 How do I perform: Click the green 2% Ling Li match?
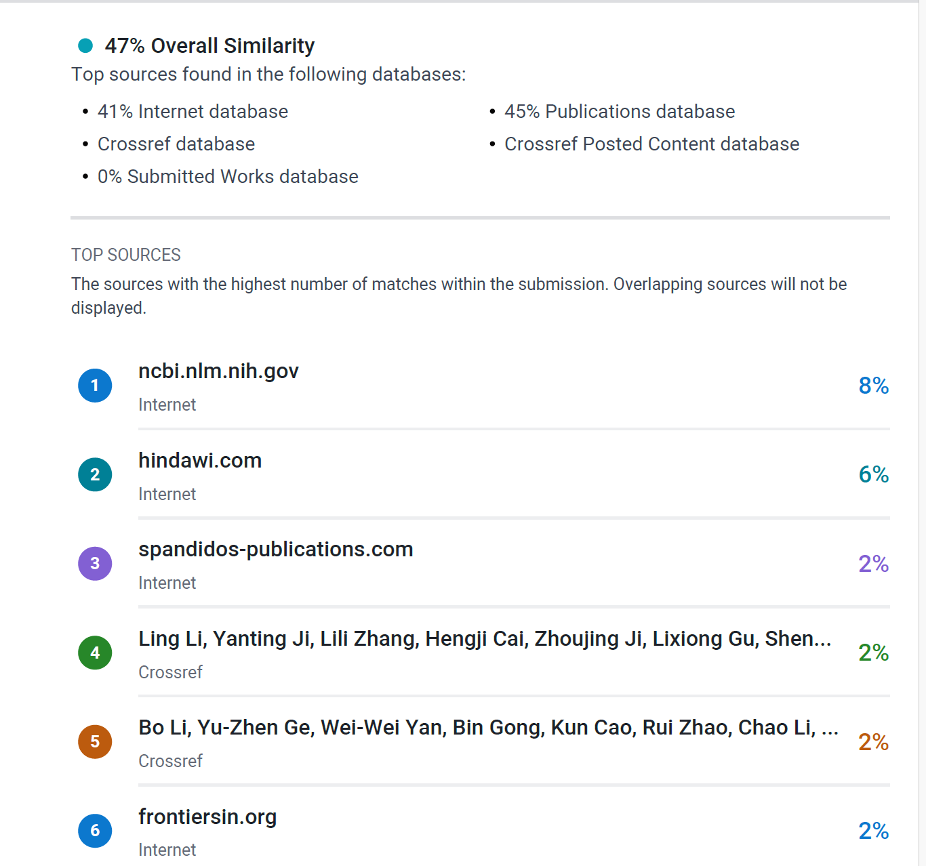[x=874, y=653]
